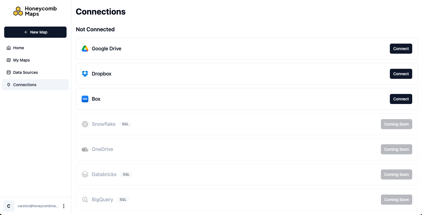Viewport: 422px width, 215px height.
Task: Select the Box service icon
Action: (x=85, y=99)
